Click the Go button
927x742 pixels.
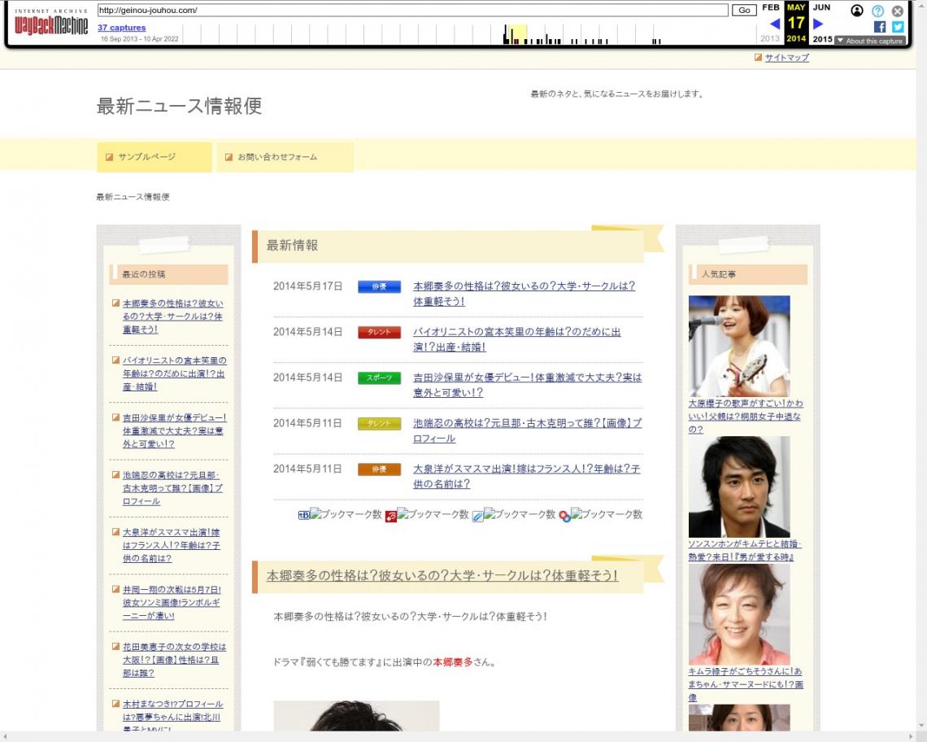743,11
